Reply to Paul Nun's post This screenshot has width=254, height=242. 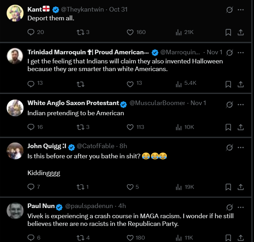(31, 237)
